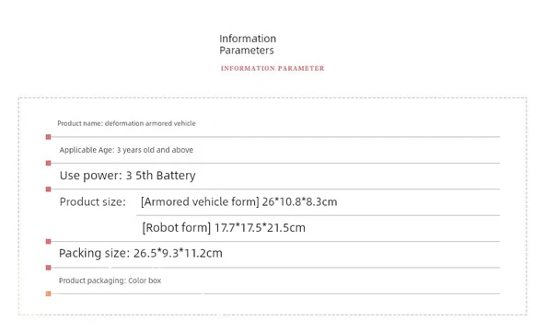Click the Packing size: 26.5*9.3*11.2cm line
The height and width of the screenshot is (332, 545).
(141, 253)
